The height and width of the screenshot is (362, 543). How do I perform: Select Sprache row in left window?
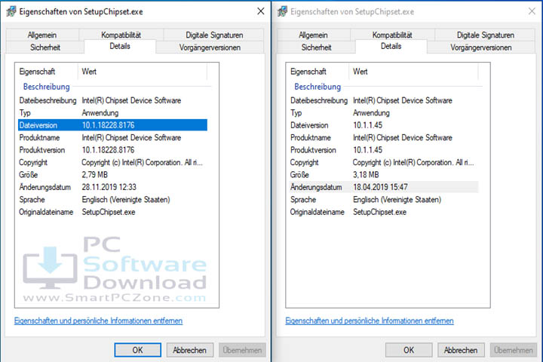pyautogui.click(x=112, y=200)
